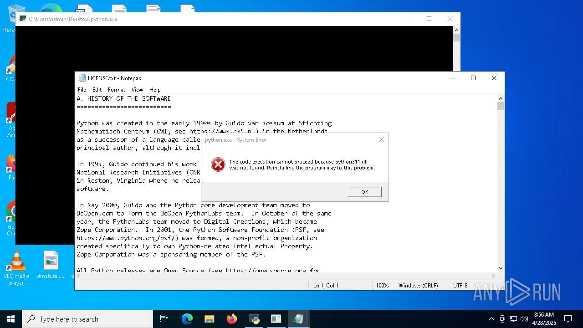This screenshot has height=328, width=583.
Task: Select the dmatural desktop image file
Action: [x=51, y=265]
